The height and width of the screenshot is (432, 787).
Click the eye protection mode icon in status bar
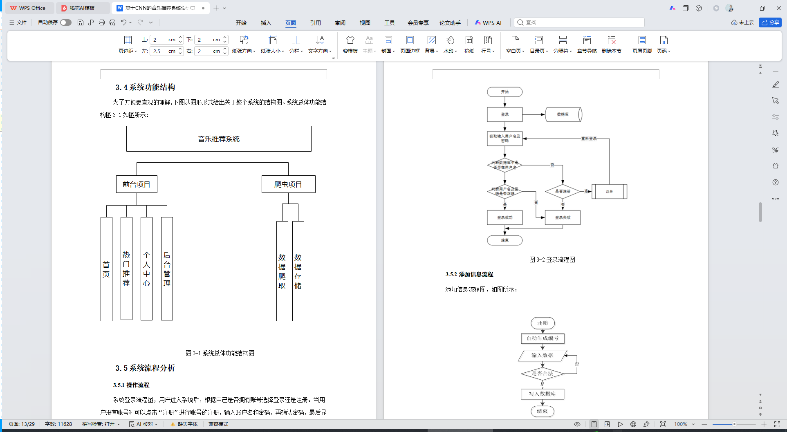point(577,424)
